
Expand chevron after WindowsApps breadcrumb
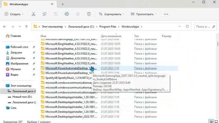point(141,27)
